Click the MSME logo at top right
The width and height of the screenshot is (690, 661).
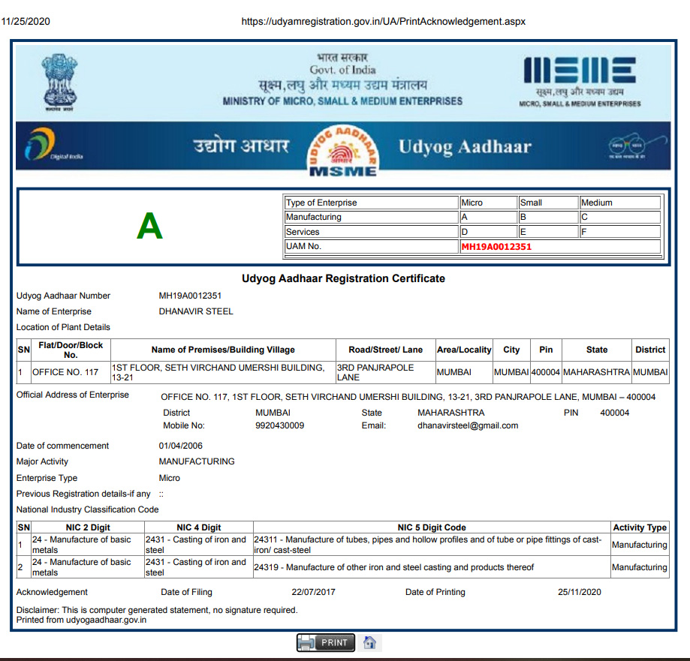click(580, 80)
